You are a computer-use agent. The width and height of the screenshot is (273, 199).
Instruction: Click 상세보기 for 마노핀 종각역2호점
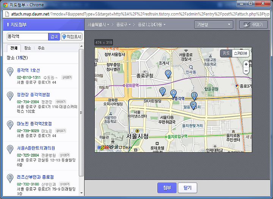pyautogui.click(x=61, y=131)
